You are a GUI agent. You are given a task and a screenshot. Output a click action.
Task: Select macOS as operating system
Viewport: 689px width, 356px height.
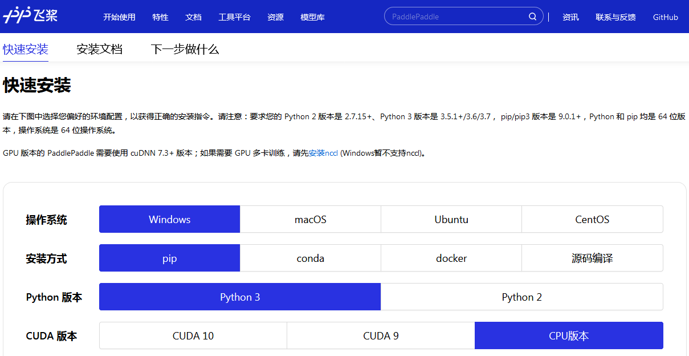311,219
